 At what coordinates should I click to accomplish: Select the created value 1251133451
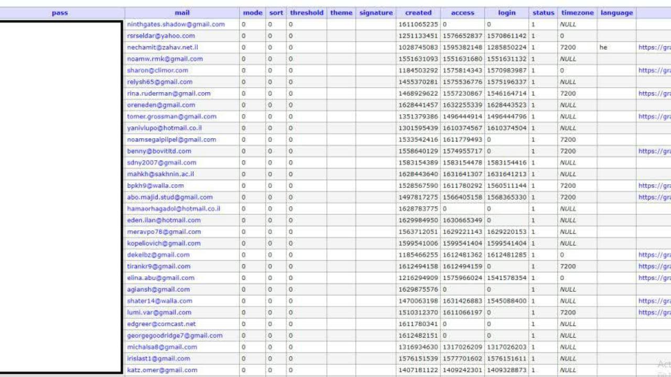click(418, 36)
